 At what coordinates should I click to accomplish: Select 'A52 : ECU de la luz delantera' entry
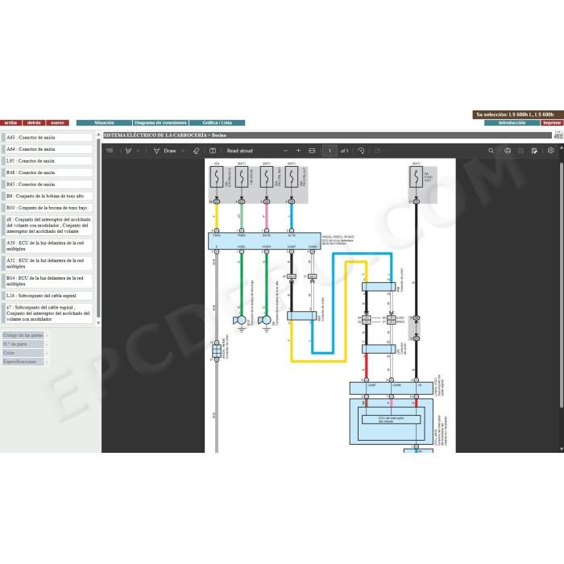coord(48,263)
